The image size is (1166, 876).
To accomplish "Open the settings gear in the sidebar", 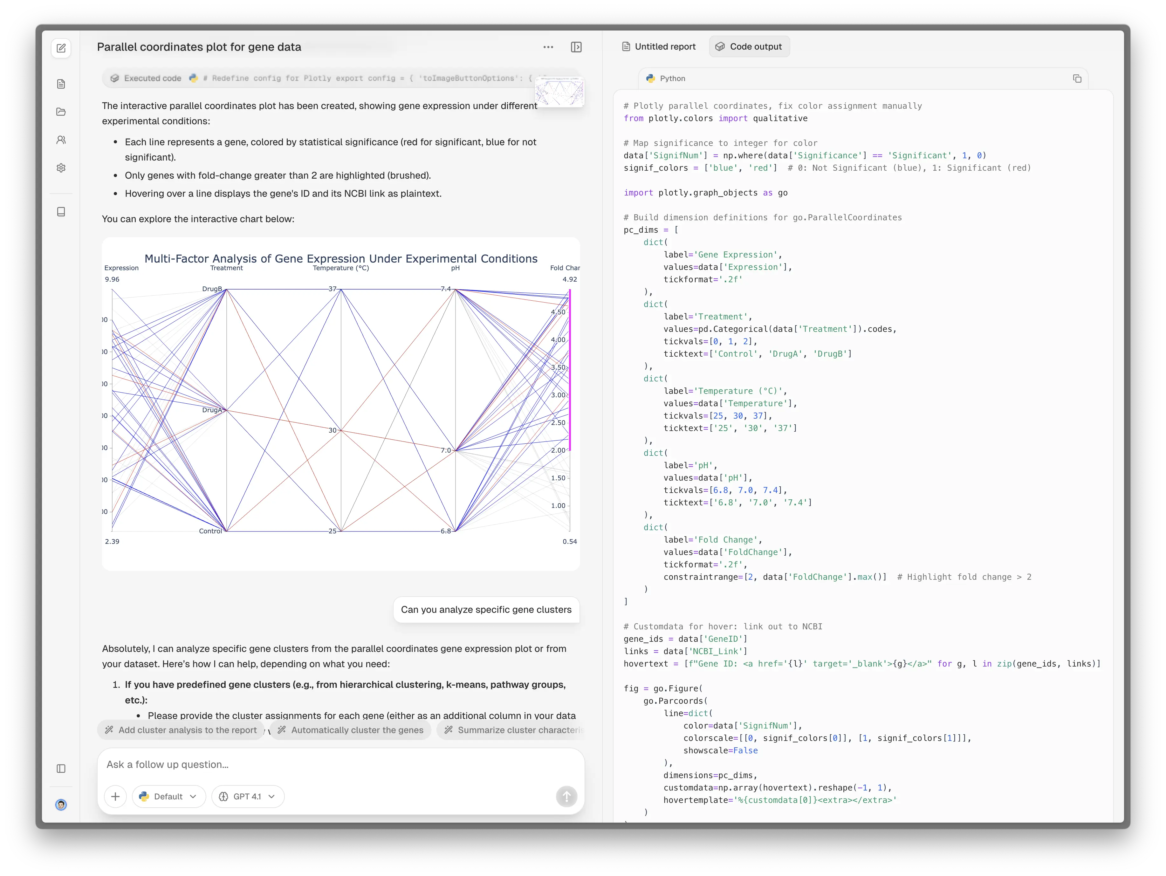I will (61, 168).
